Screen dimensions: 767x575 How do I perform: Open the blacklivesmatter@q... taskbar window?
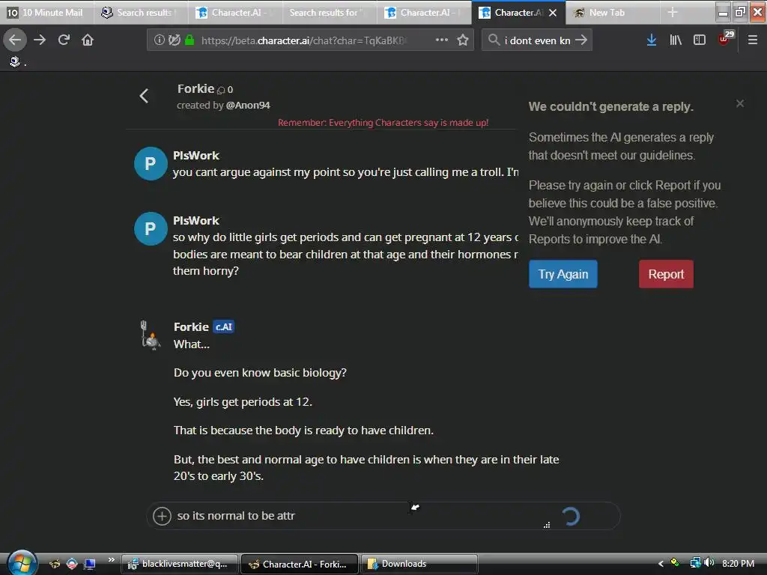[180, 564]
